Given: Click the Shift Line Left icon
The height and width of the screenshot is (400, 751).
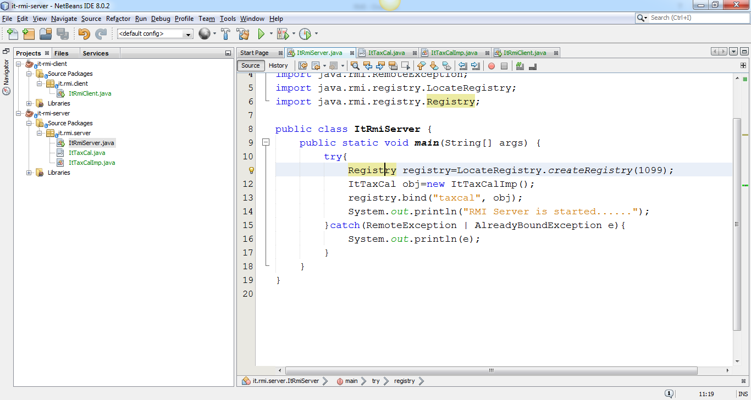Looking at the screenshot, I should 463,66.
